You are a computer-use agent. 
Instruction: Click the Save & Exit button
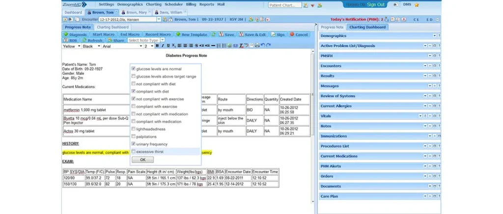[x=253, y=35]
